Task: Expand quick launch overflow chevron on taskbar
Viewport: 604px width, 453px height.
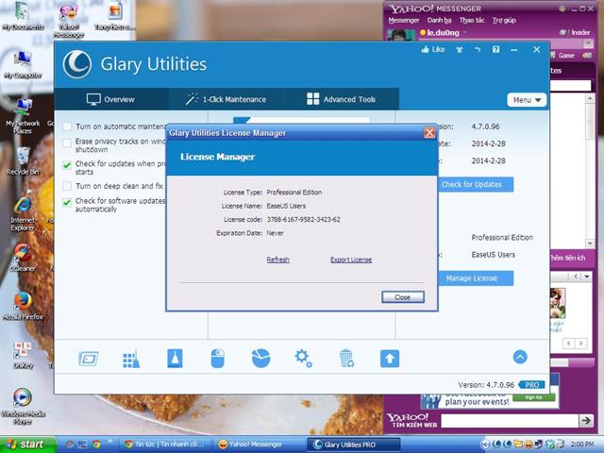Action: [x=109, y=442]
